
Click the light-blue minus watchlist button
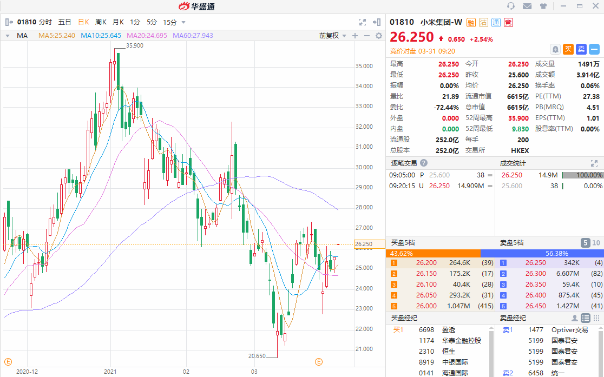tap(594, 49)
